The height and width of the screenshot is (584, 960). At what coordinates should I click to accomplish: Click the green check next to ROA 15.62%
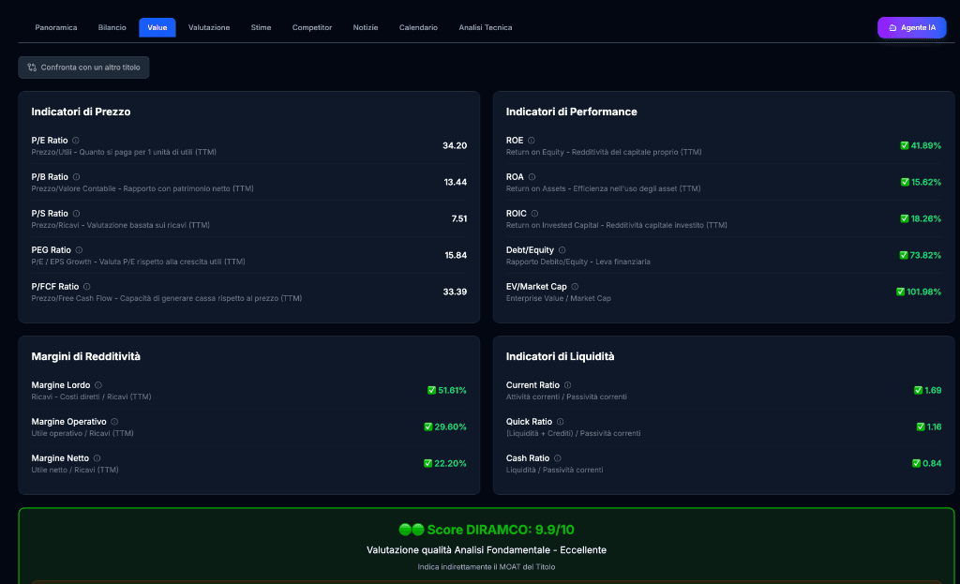pos(905,182)
